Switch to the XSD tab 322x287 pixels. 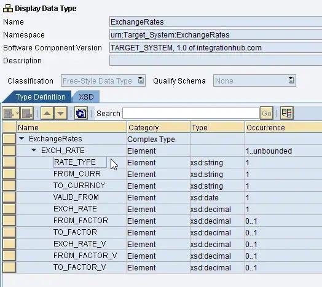click(x=86, y=97)
